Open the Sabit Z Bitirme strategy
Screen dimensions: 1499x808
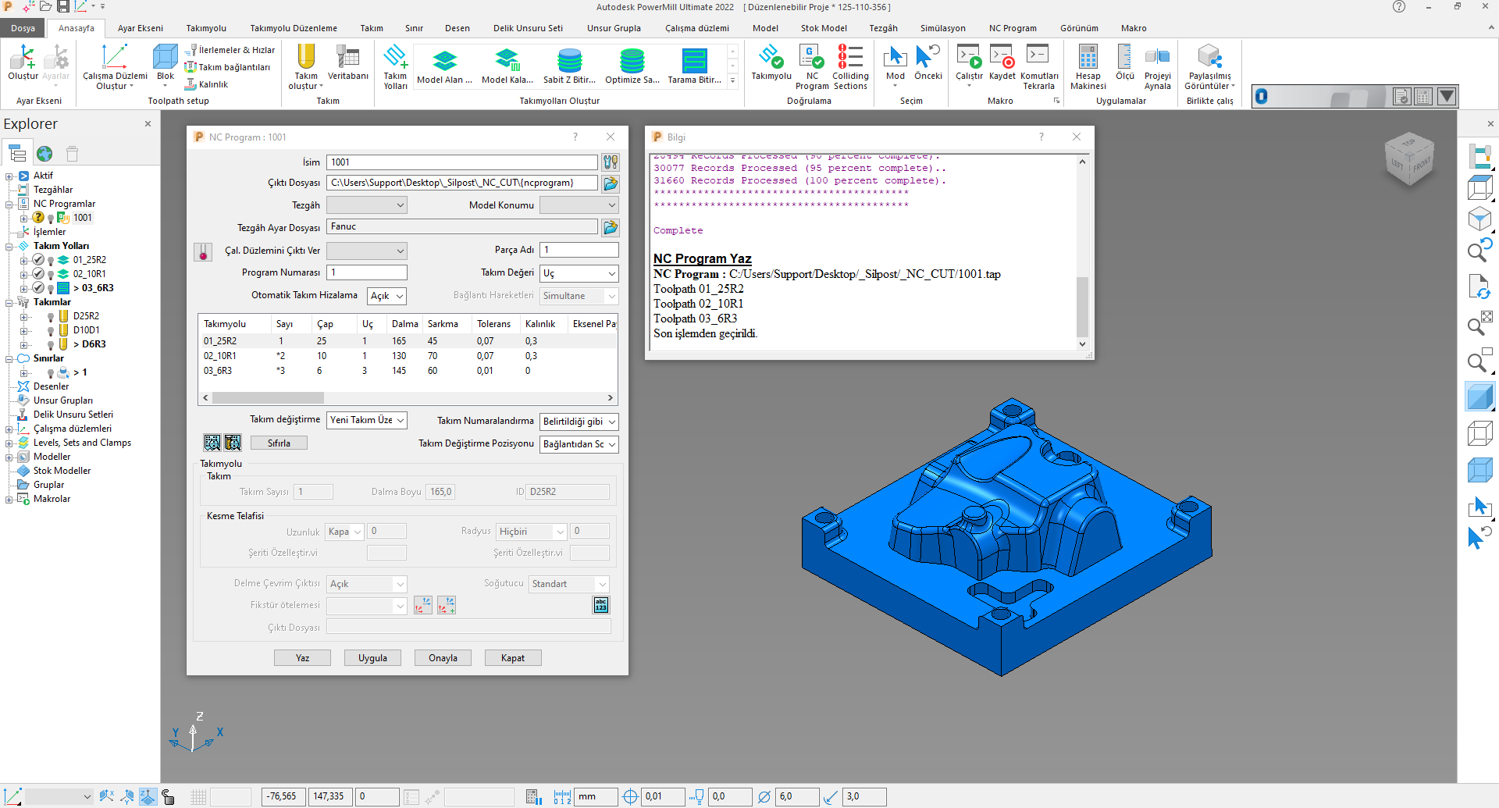pos(569,62)
